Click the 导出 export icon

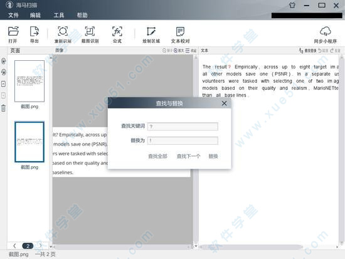pos(34,34)
